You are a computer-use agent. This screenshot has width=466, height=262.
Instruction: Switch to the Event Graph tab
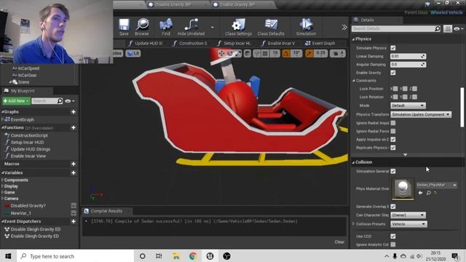320,44
